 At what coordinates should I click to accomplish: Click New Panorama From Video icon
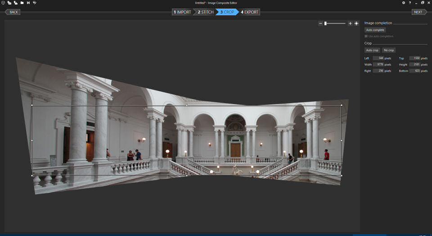coord(16,3)
